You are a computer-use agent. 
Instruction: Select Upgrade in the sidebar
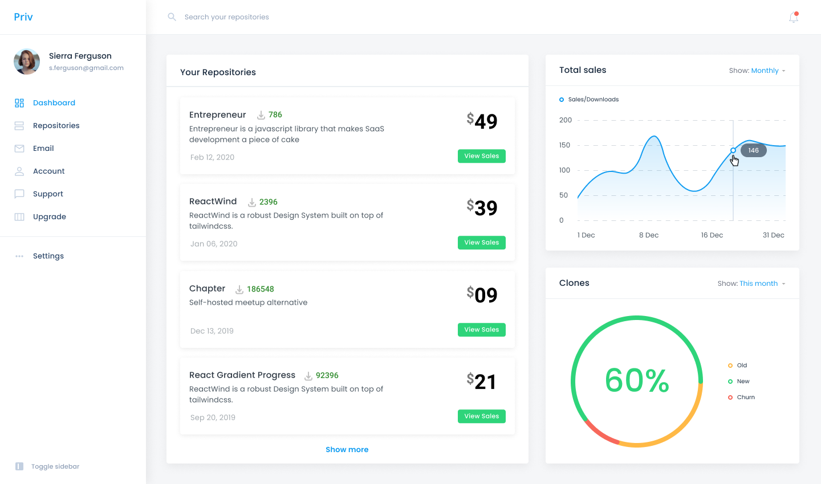[50, 217]
